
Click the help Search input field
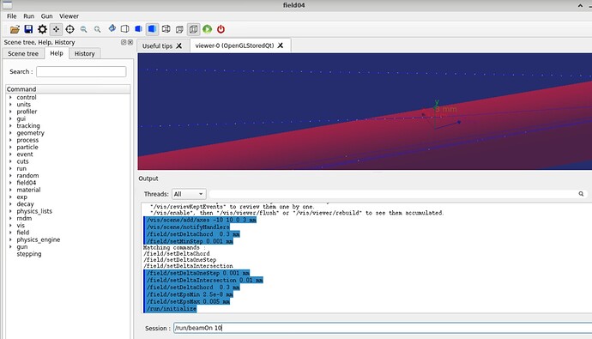tap(82, 72)
